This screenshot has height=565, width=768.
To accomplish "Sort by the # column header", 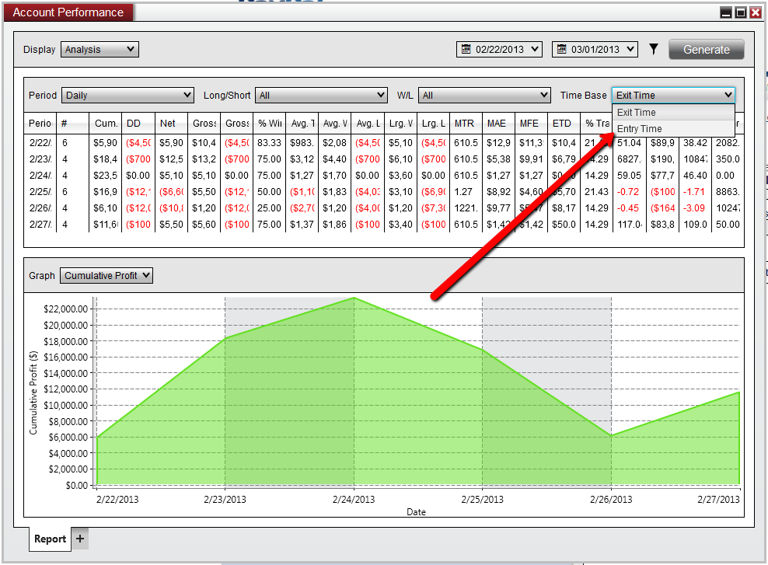I will coord(73,124).
